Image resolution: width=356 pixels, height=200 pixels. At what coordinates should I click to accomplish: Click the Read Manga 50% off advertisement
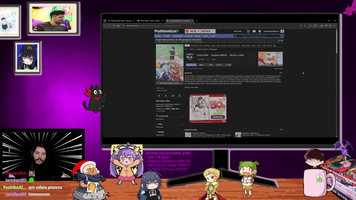click(x=208, y=109)
